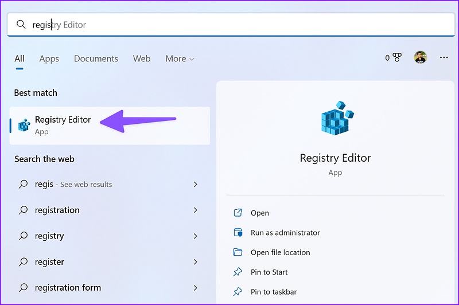Expand the 'regis' web results arrow

point(195,184)
